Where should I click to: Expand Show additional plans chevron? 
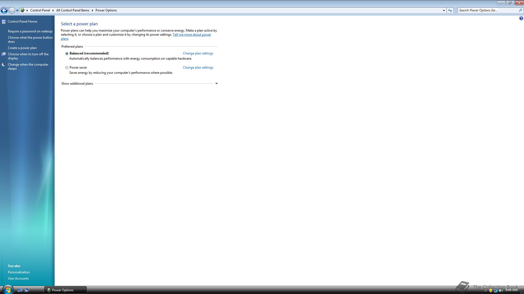pos(216,83)
